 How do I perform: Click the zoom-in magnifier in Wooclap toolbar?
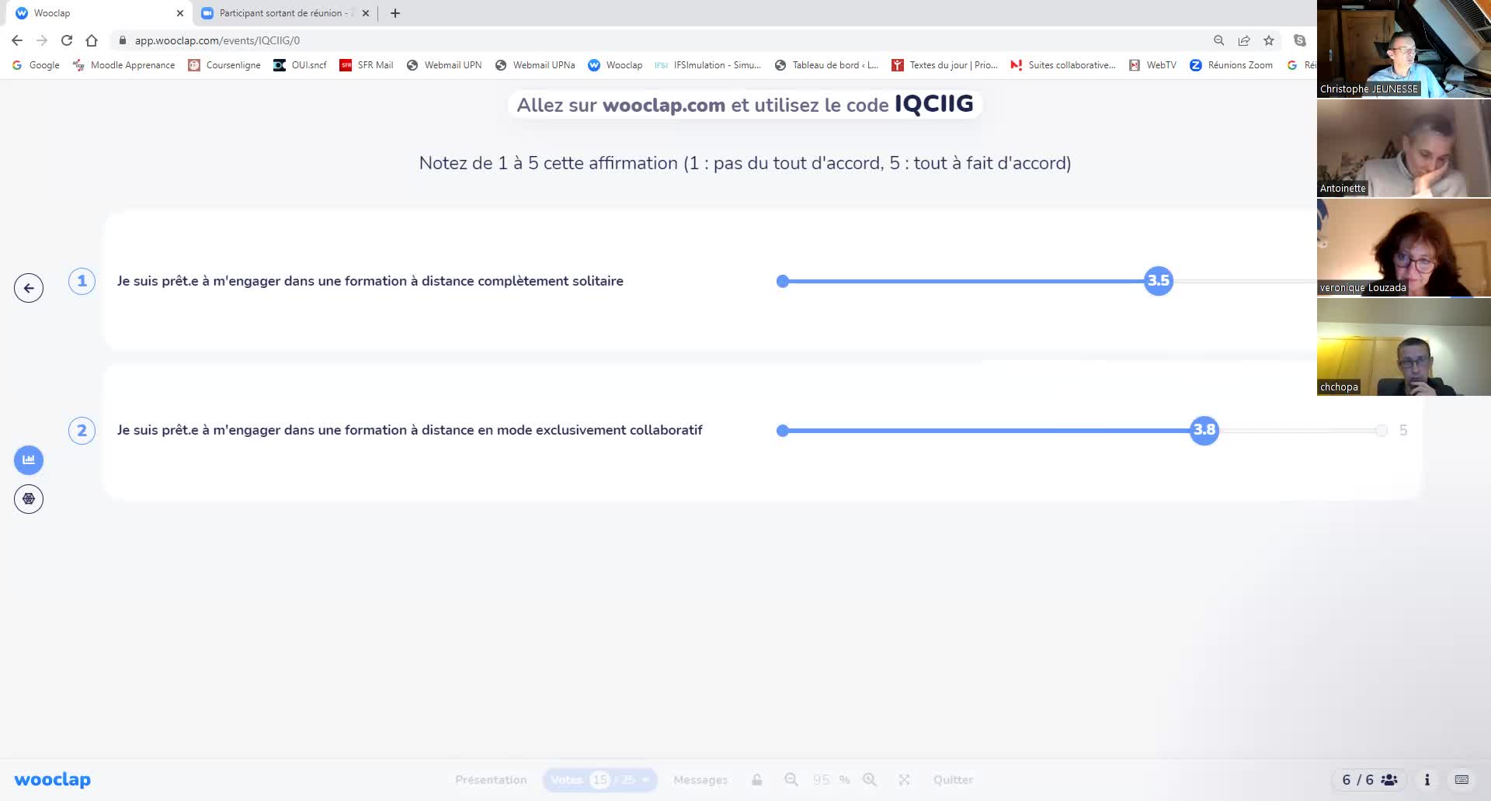(870, 779)
